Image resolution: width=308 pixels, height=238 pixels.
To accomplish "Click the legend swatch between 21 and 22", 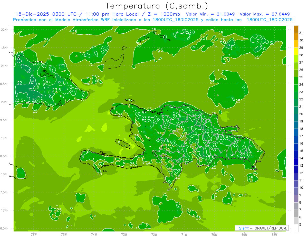I will [x=296, y=103].
